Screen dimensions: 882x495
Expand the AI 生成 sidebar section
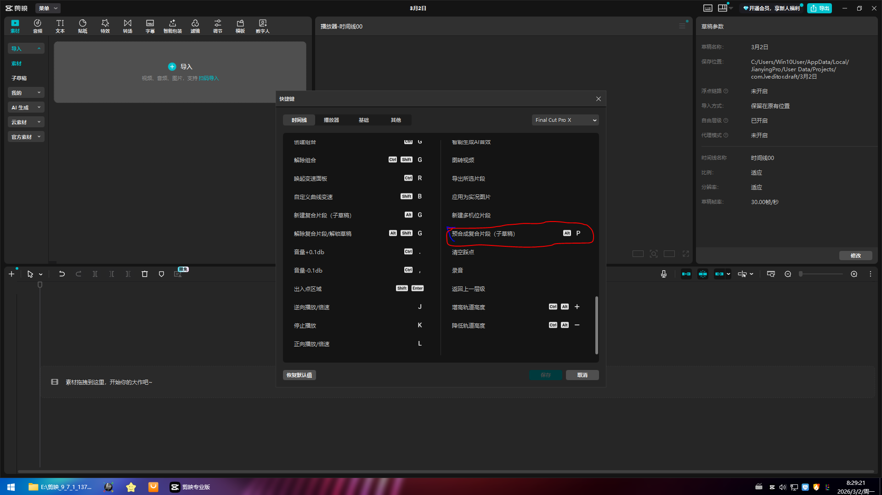click(26, 108)
